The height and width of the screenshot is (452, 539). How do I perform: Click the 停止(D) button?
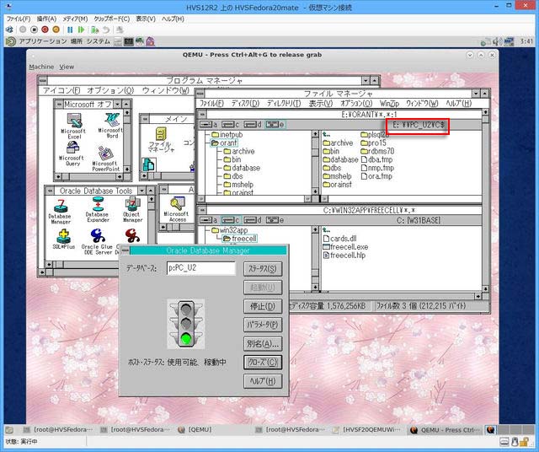[263, 306]
